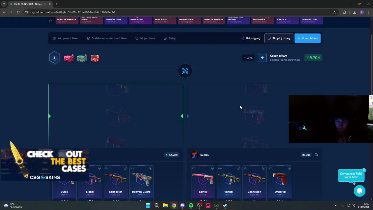The width and height of the screenshot is (373, 210).
Task: Open Steam from the taskbar
Action: coord(225,205)
